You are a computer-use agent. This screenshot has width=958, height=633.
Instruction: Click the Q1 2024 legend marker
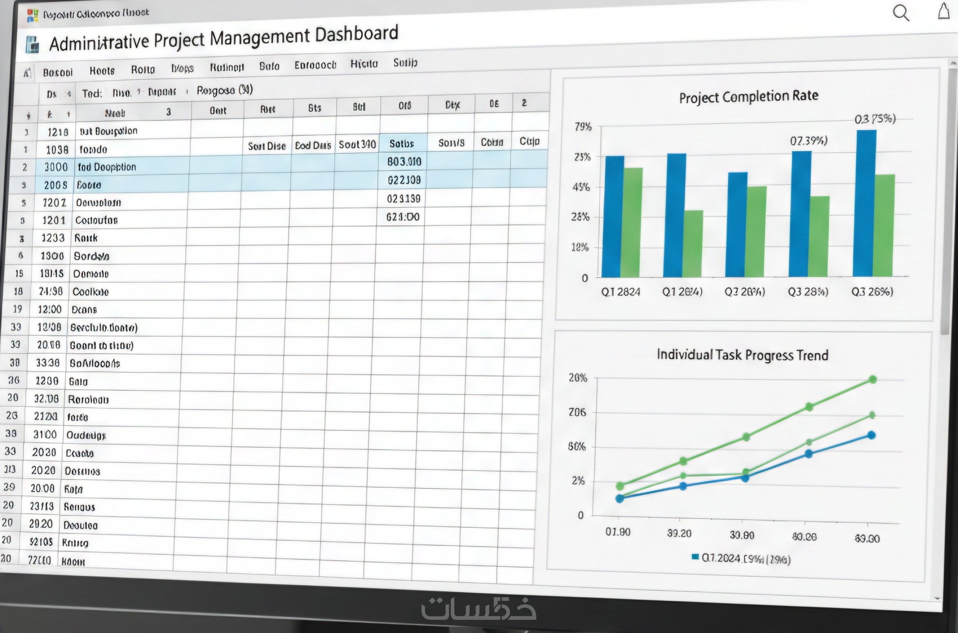tap(695, 557)
